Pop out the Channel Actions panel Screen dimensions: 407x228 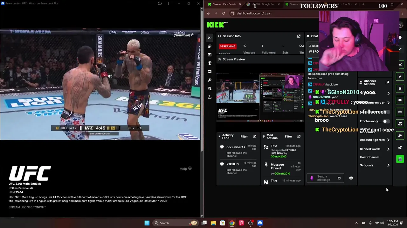(x=387, y=82)
